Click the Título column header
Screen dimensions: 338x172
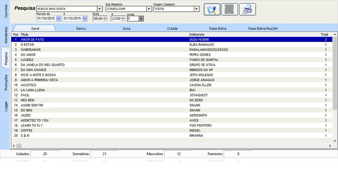click(x=25, y=34)
